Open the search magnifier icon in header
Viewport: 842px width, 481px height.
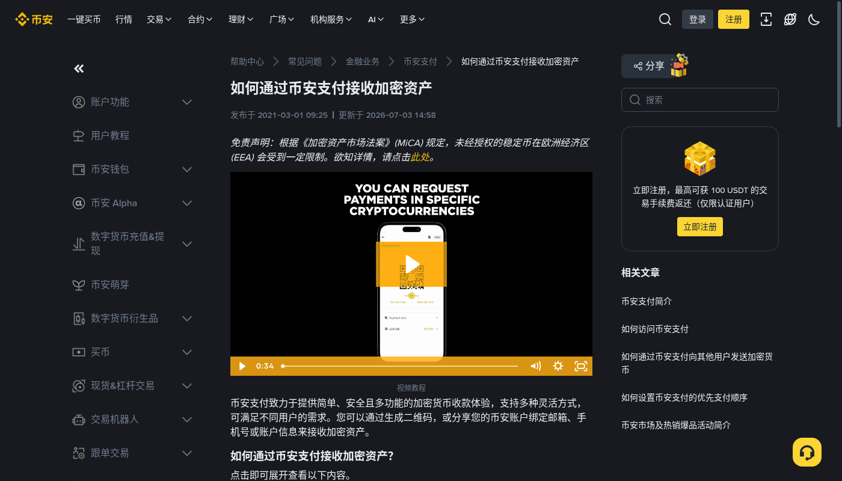[665, 19]
